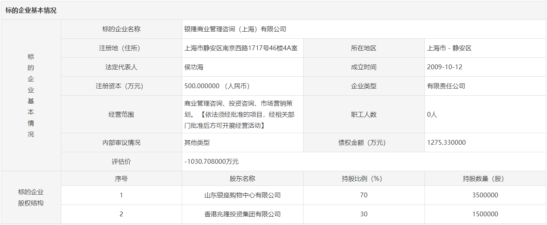This screenshot has width=547, height=225.
Task: Select company name 银隆商业管理咨询（上海）有限公司
Action: pyautogui.click(x=235, y=29)
